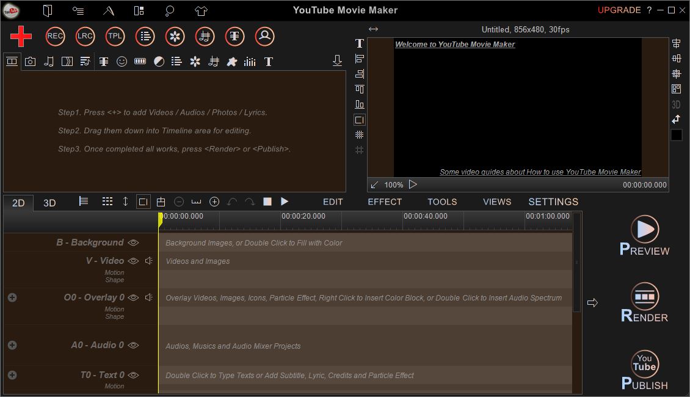This screenshot has height=397, width=690.
Task: Click the yellow playhead marker at 0:00
Action: click(160, 220)
